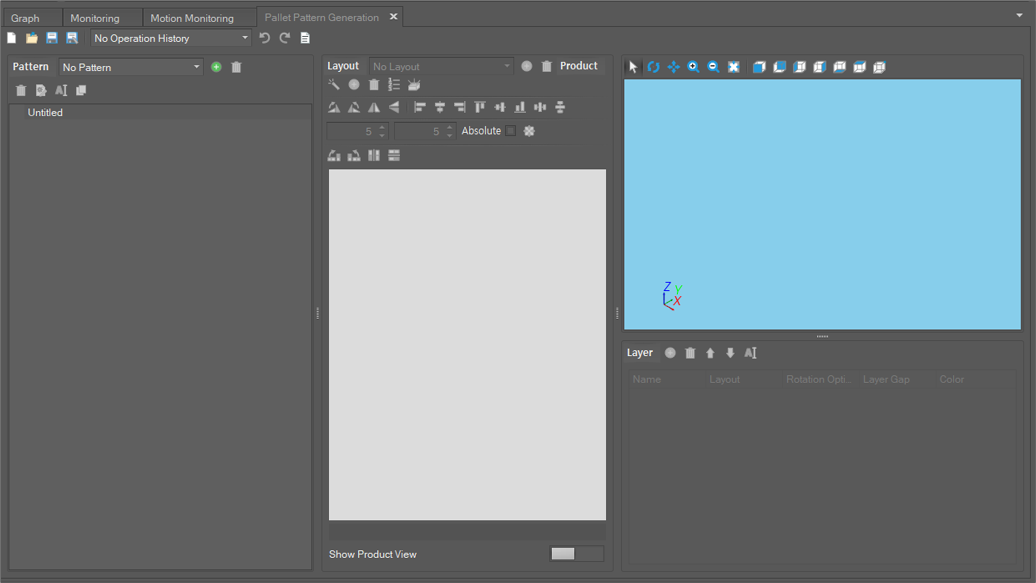Click the undo arrow icon
This screenshot has width=1036, height=583.
pos(264,38)
